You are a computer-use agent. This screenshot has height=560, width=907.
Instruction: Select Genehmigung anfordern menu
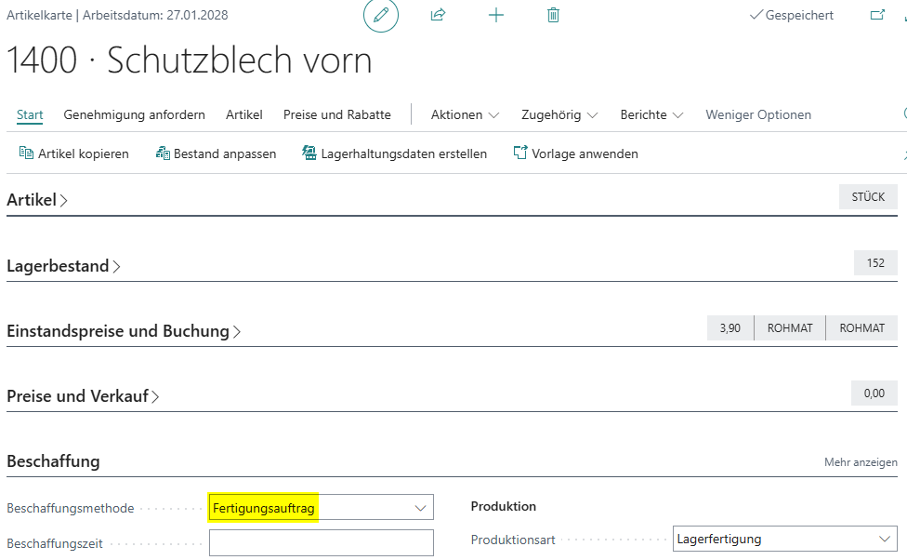(x=134, y=114)
